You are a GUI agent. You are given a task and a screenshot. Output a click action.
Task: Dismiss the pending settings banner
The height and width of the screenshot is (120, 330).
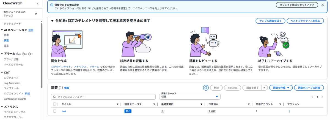(323, 5)
